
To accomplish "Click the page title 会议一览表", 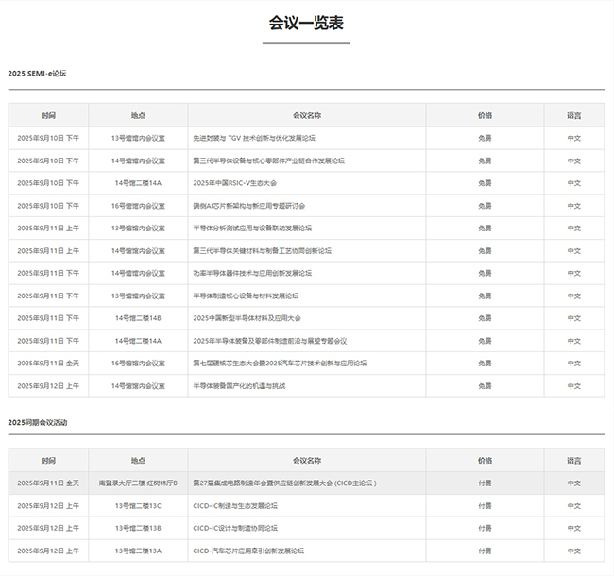I will pyautogui.click(x=306, y=23).
